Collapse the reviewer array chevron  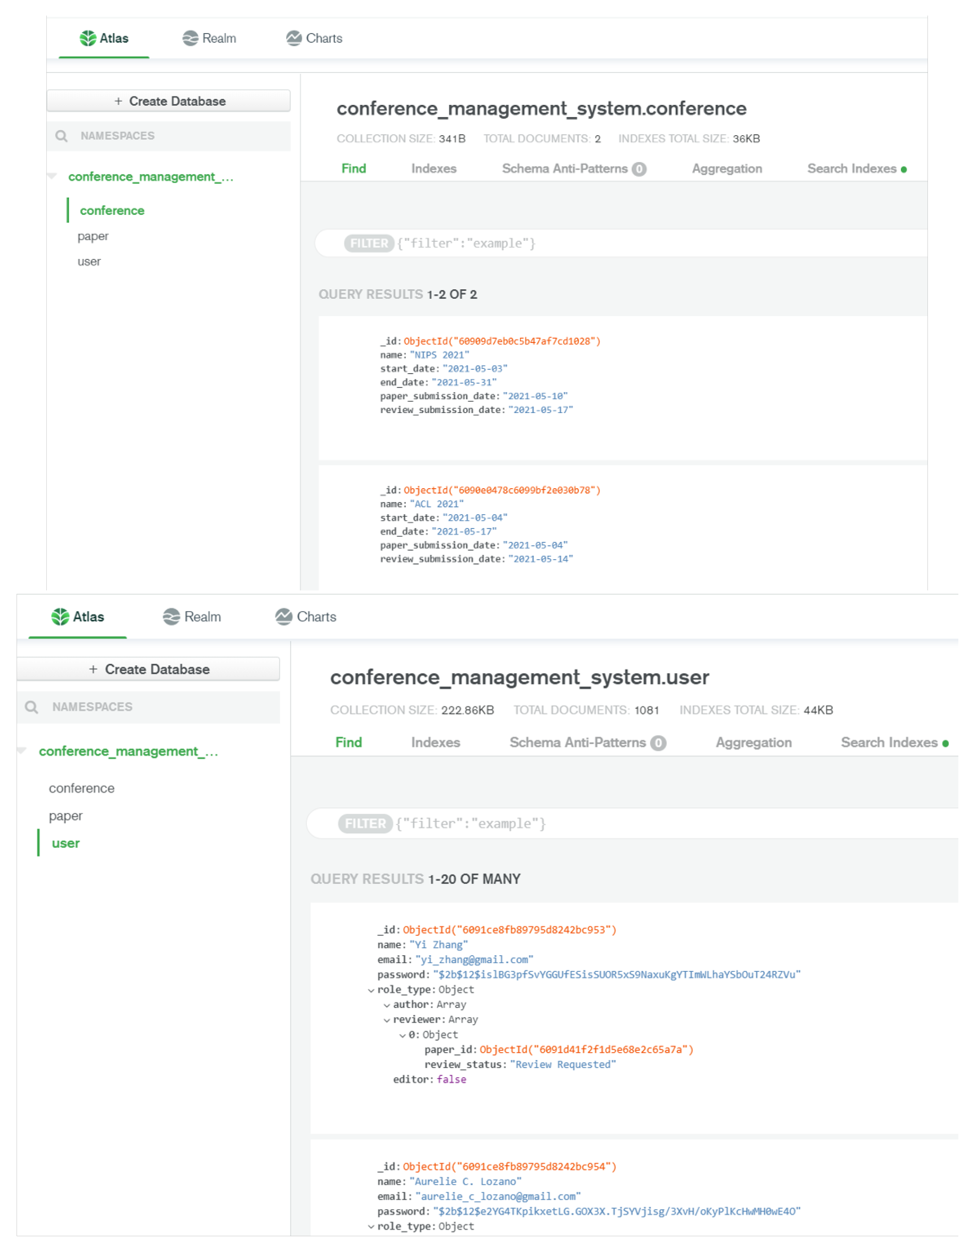[387, 1020]
